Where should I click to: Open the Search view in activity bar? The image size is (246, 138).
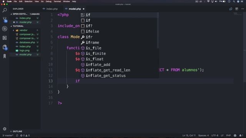[5, 10]
